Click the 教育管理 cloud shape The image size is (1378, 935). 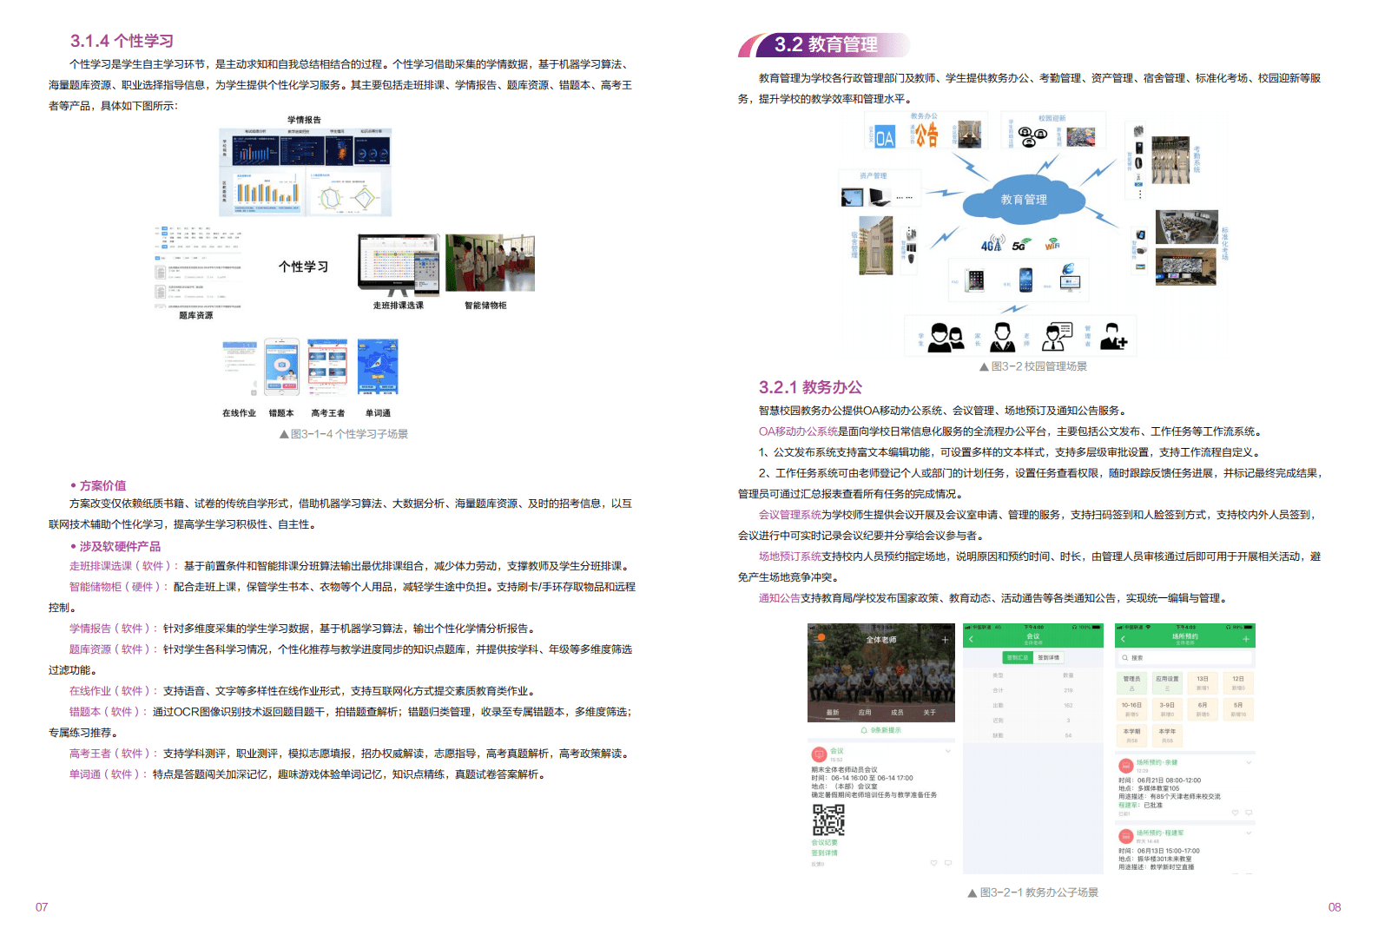pos(1024,200)
